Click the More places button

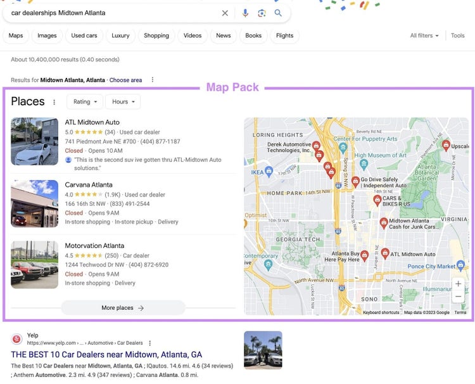(x=123, y=308)
